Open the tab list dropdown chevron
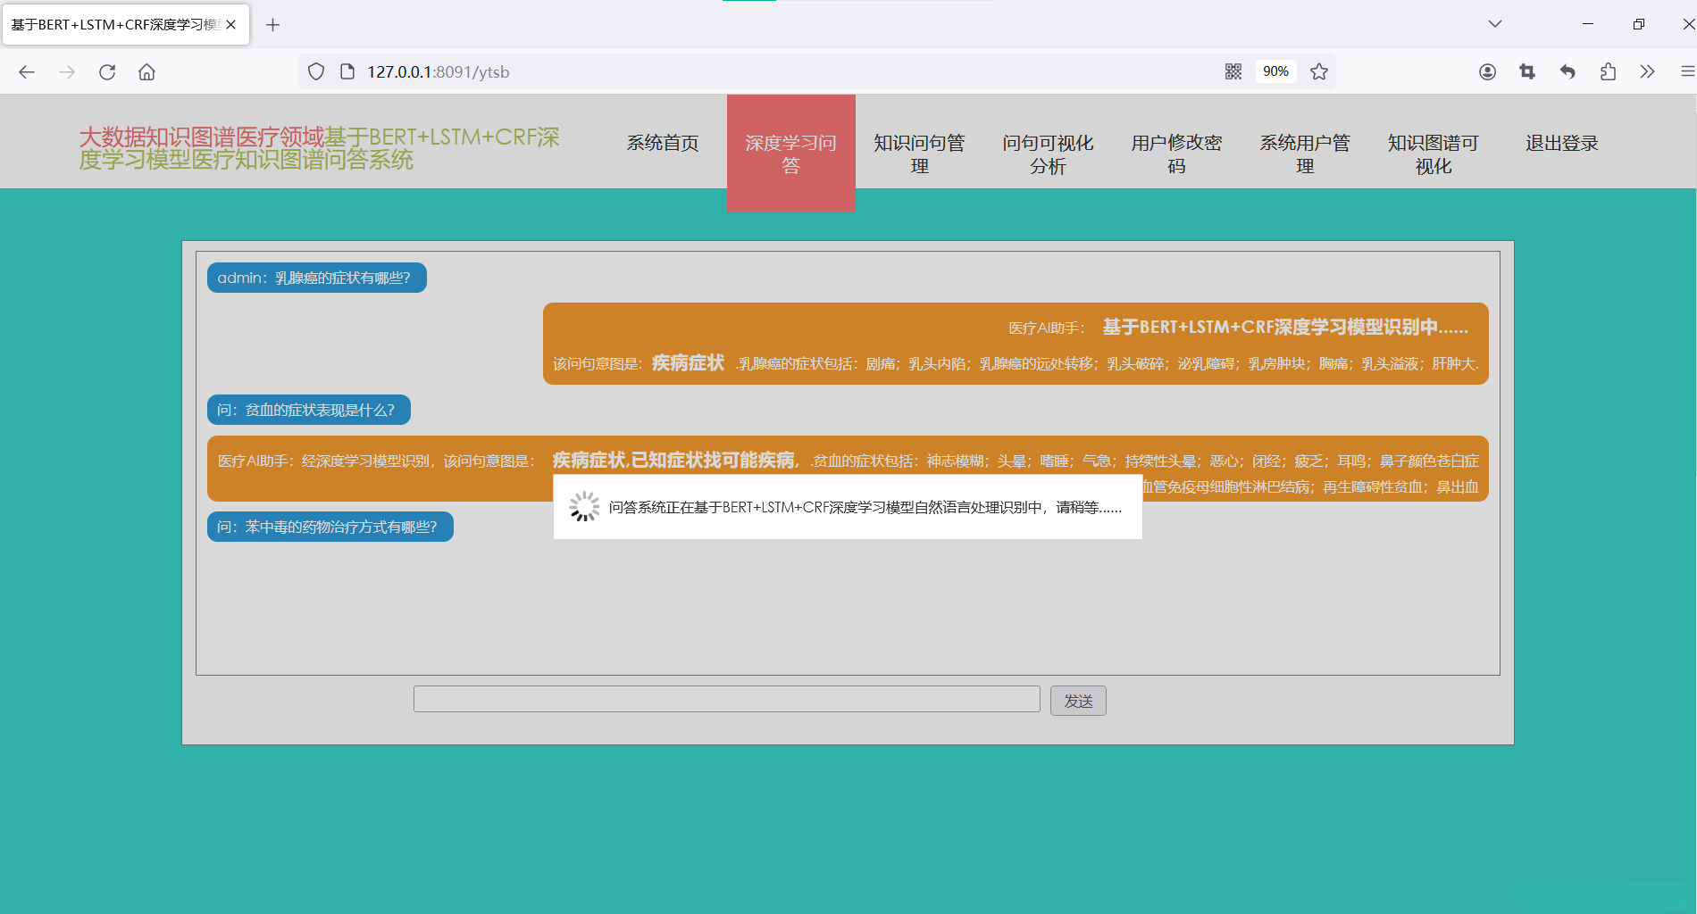This screenshot has width=1697, height=914. pos(1494,24)
